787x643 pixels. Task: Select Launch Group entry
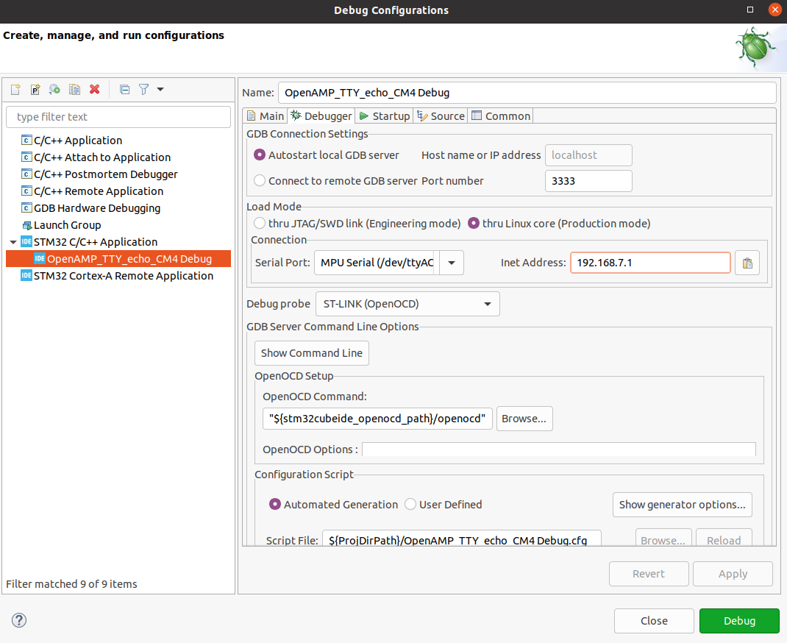(67, 225)
